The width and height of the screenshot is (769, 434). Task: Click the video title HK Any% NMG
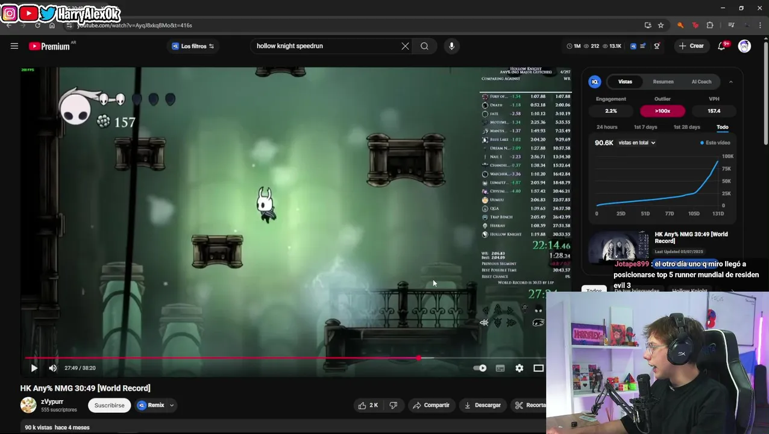coord(85,388)
